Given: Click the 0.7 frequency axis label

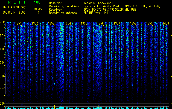Looking at the screenshot, I should [2, 90].
